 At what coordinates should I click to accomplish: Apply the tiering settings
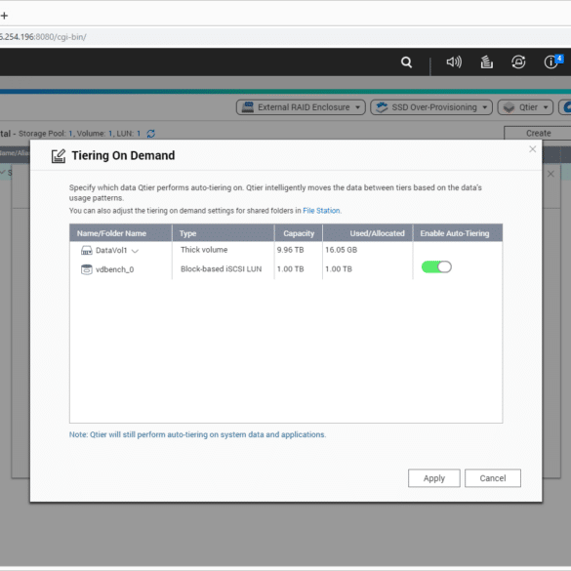(434, 478)
